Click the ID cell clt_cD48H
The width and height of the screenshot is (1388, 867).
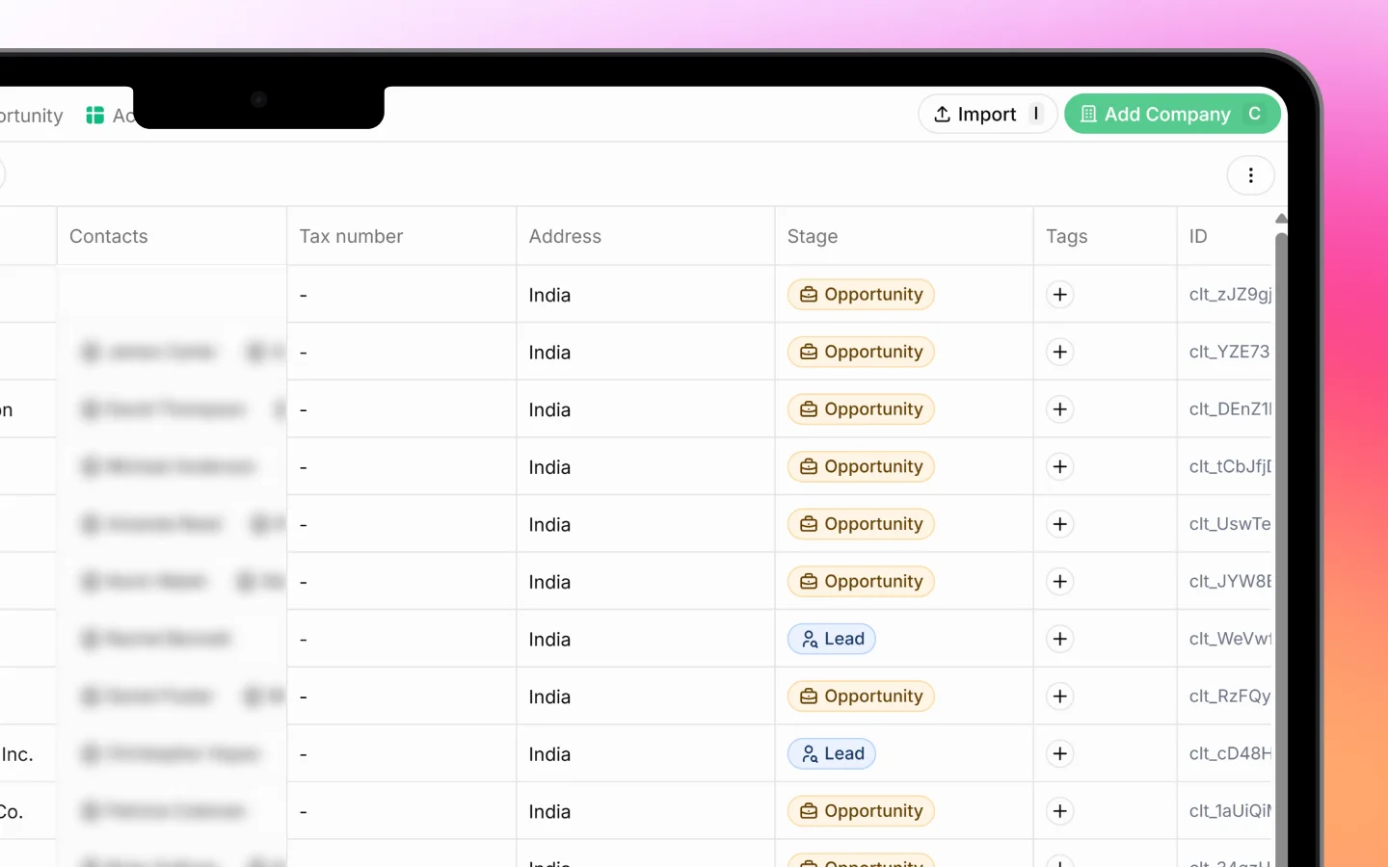click(x=1230, y=753)
